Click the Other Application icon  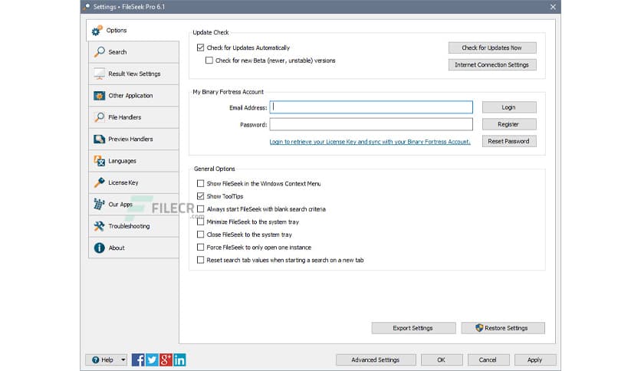point(100,96)
